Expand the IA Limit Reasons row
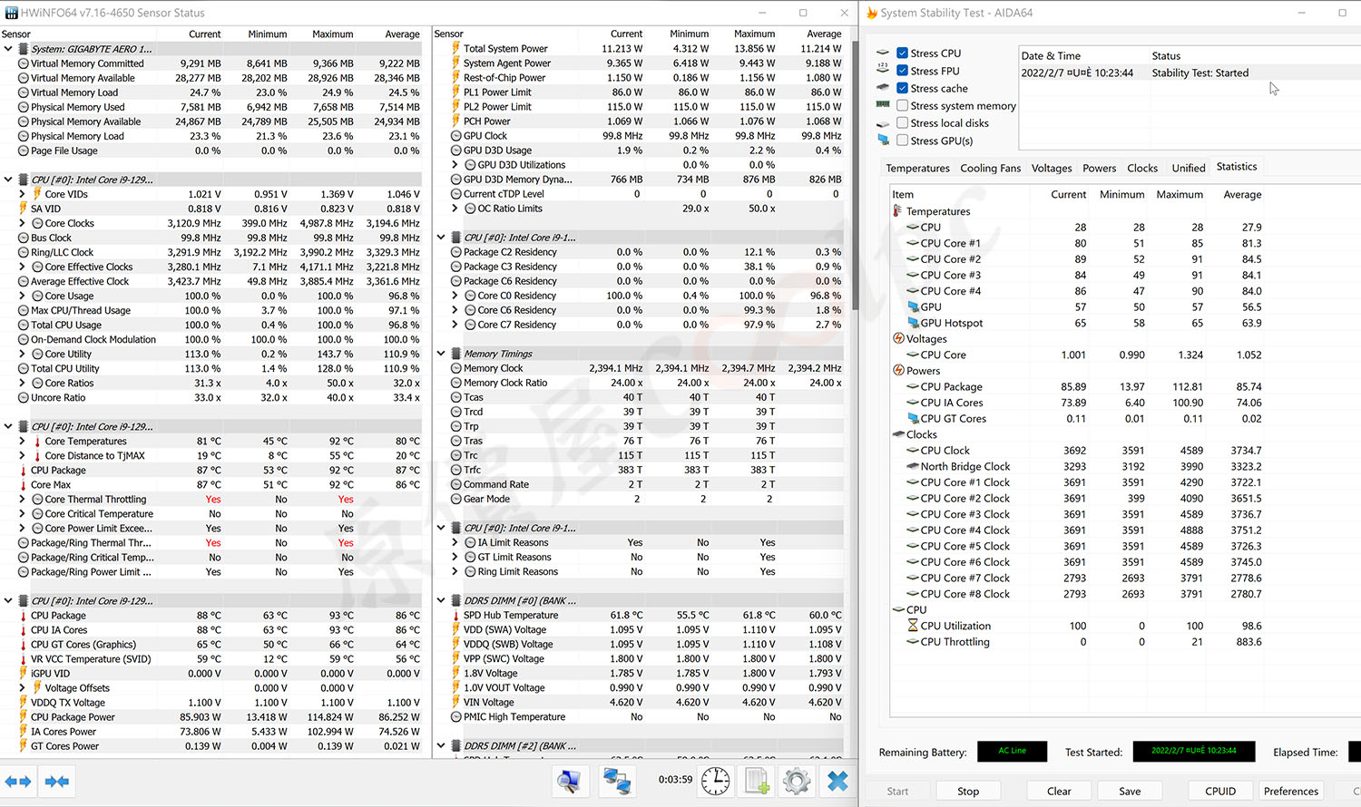The height and width of the screenshot is (807, 1361). tap(455, 542)
